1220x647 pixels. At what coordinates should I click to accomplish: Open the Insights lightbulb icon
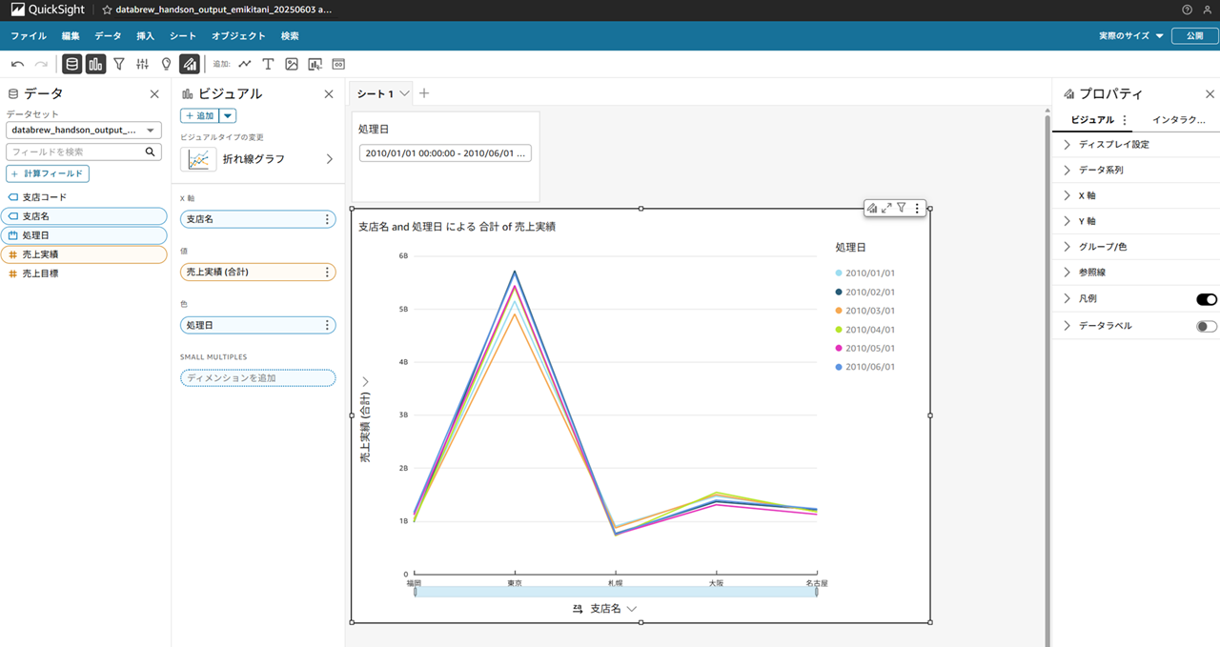[x=166, y=64]
